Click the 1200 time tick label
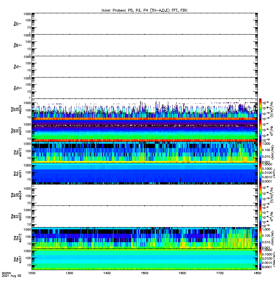The width and height of the screenshot is (275, 294). tap(32, 273)
